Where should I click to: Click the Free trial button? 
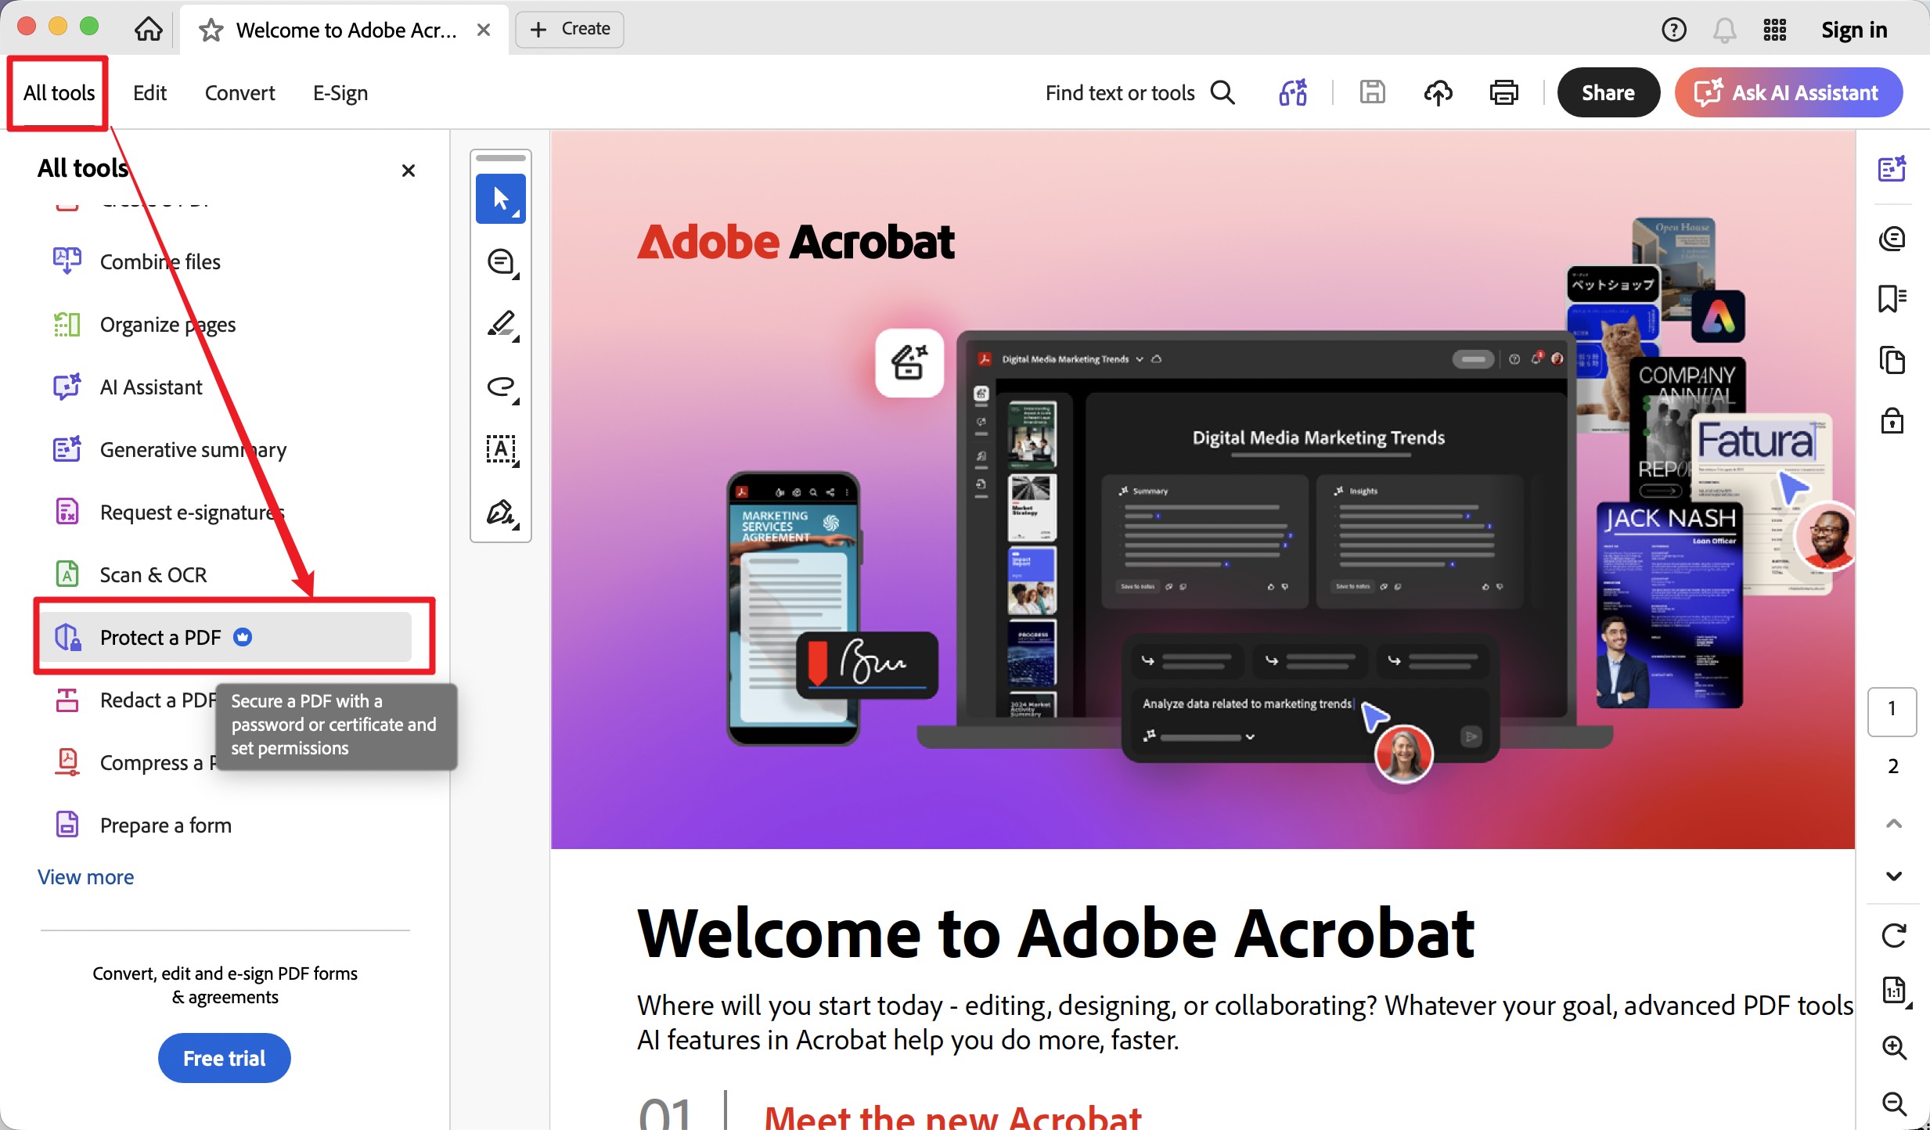click(225, 1058)
